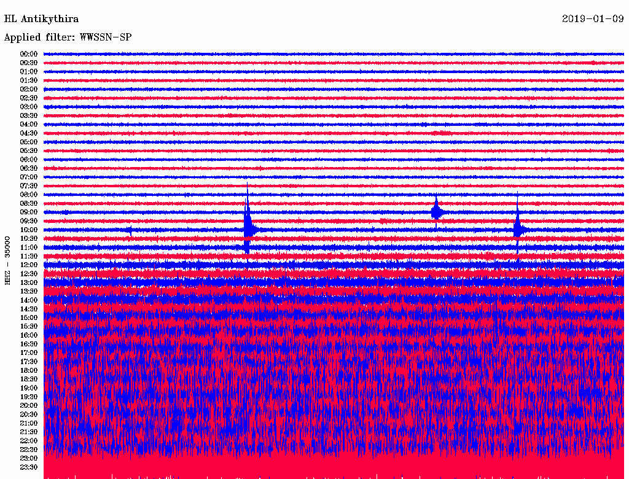The width and height of the screenshot is (629, 479).
Task: Click the 17:00 time label
Action: [x=29, y=352]
